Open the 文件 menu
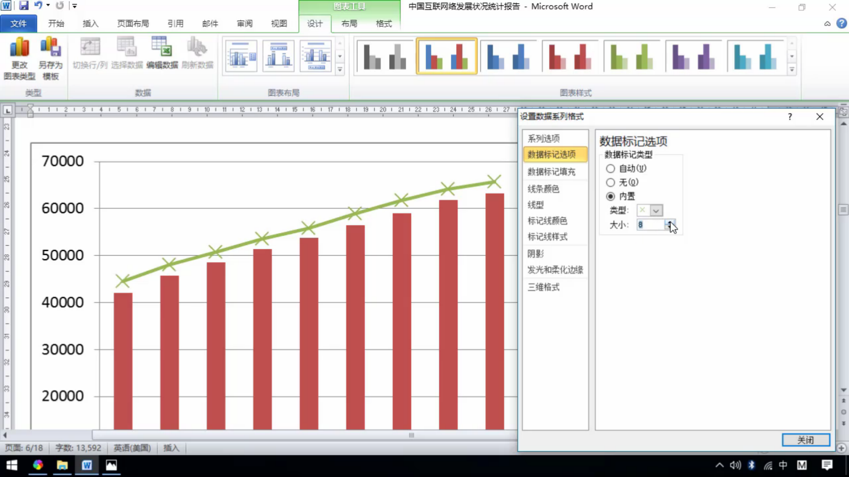The width and height of the screenshot is (849, 477). (19, 23)
